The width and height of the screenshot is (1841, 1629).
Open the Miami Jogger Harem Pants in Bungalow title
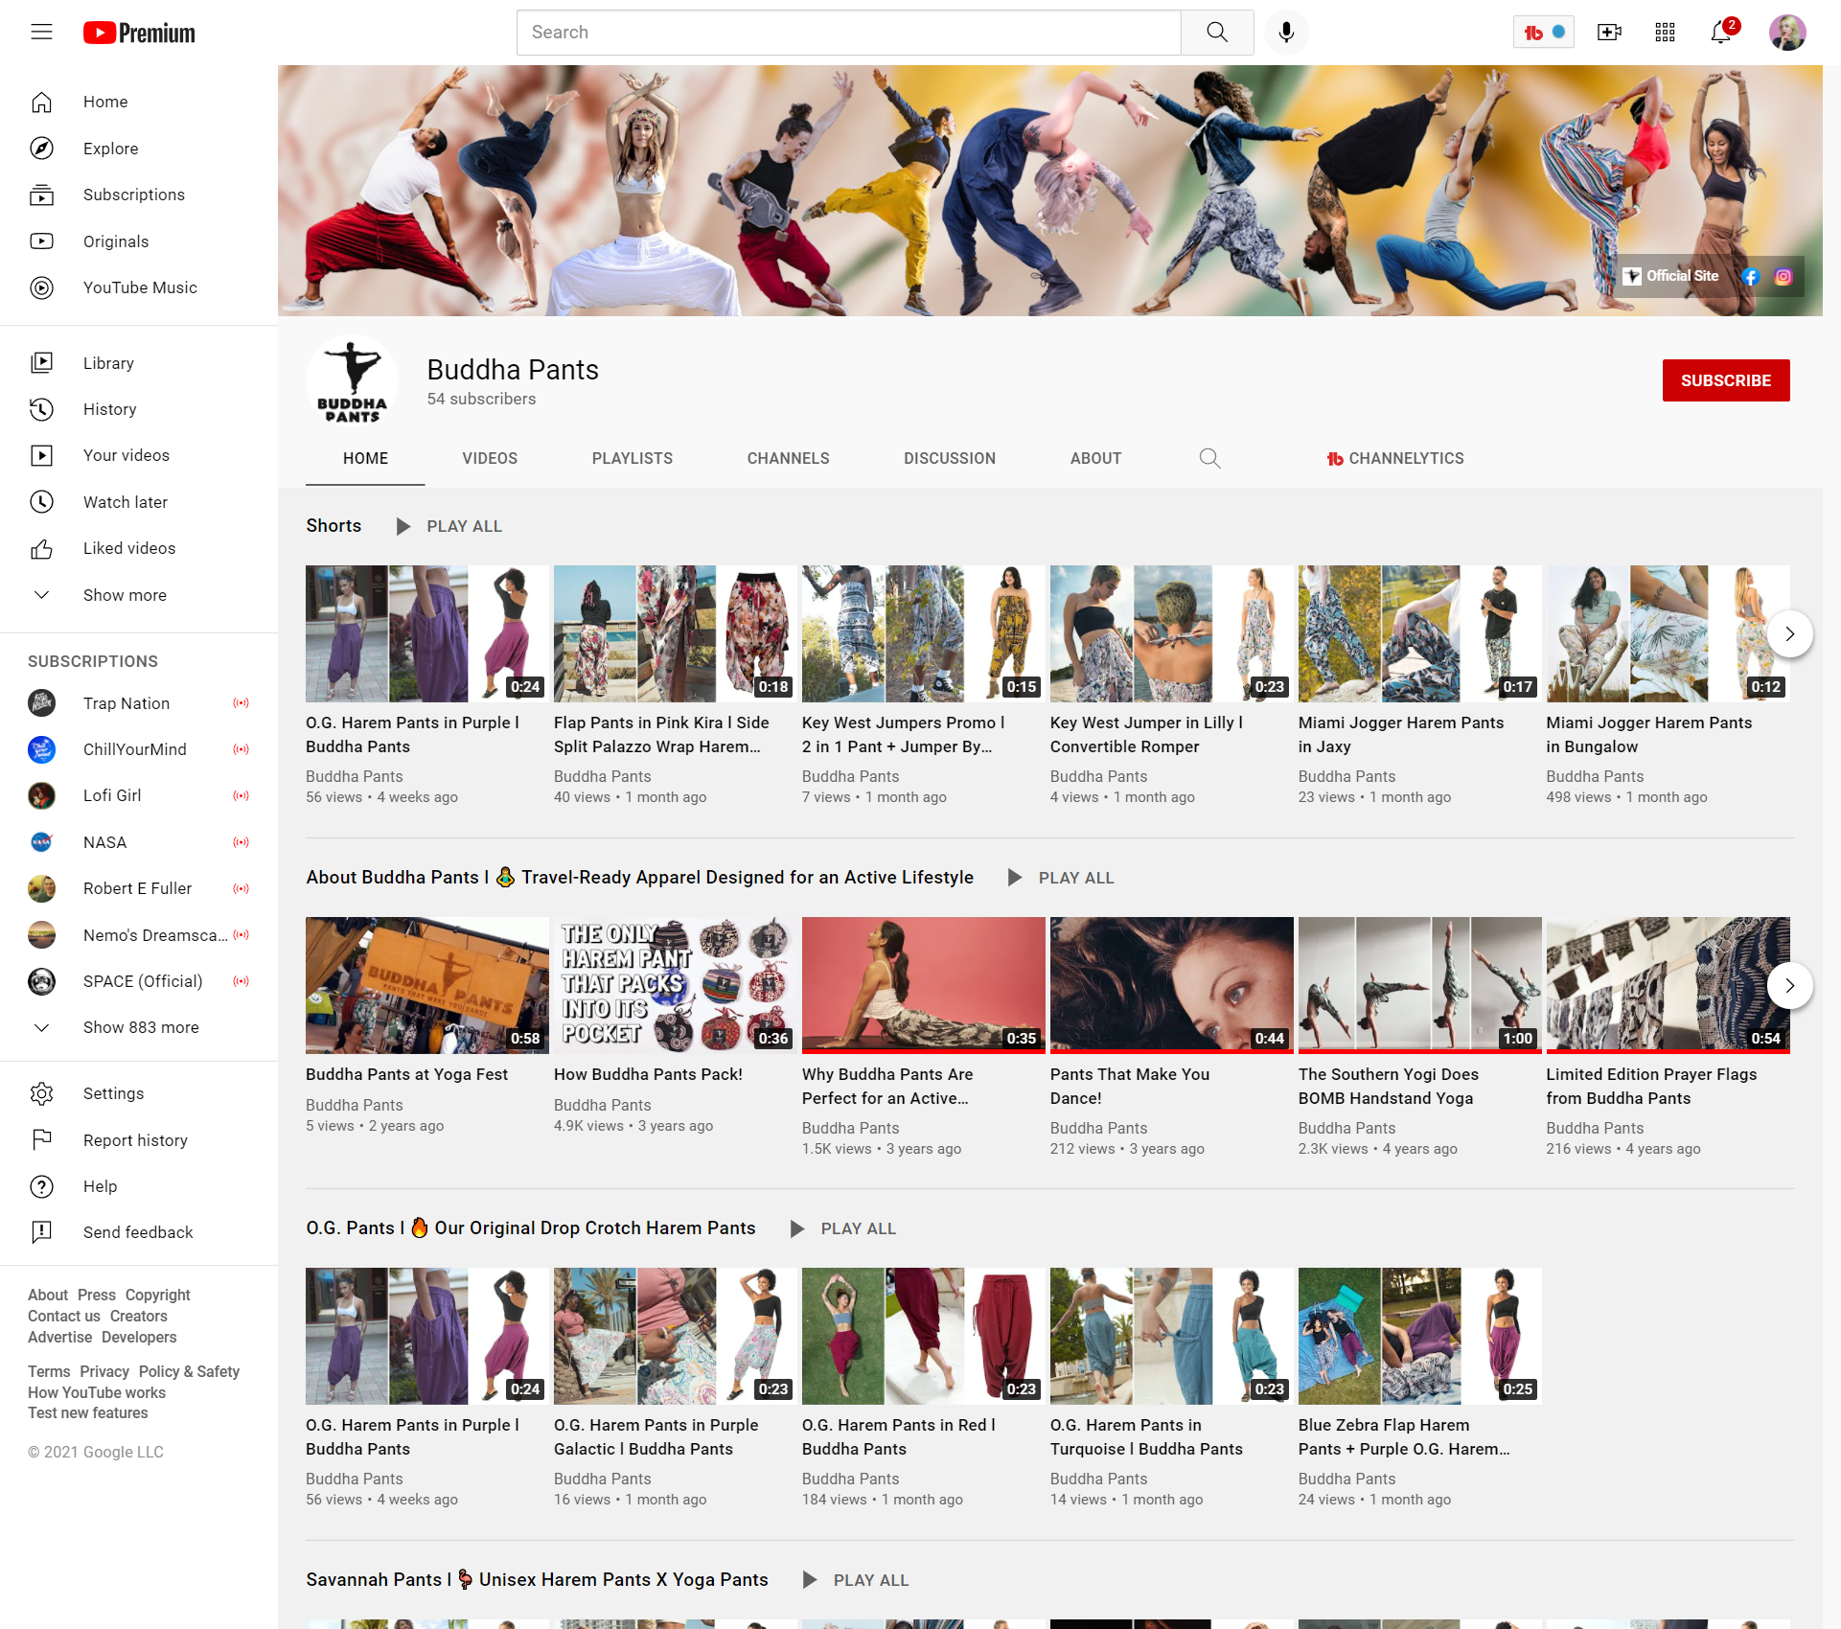(x=1648, y=734)
